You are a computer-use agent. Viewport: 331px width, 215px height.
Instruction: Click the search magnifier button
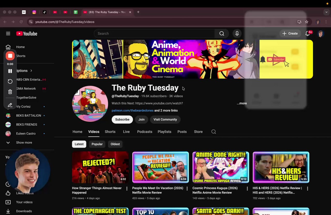(x=222, y=34)
